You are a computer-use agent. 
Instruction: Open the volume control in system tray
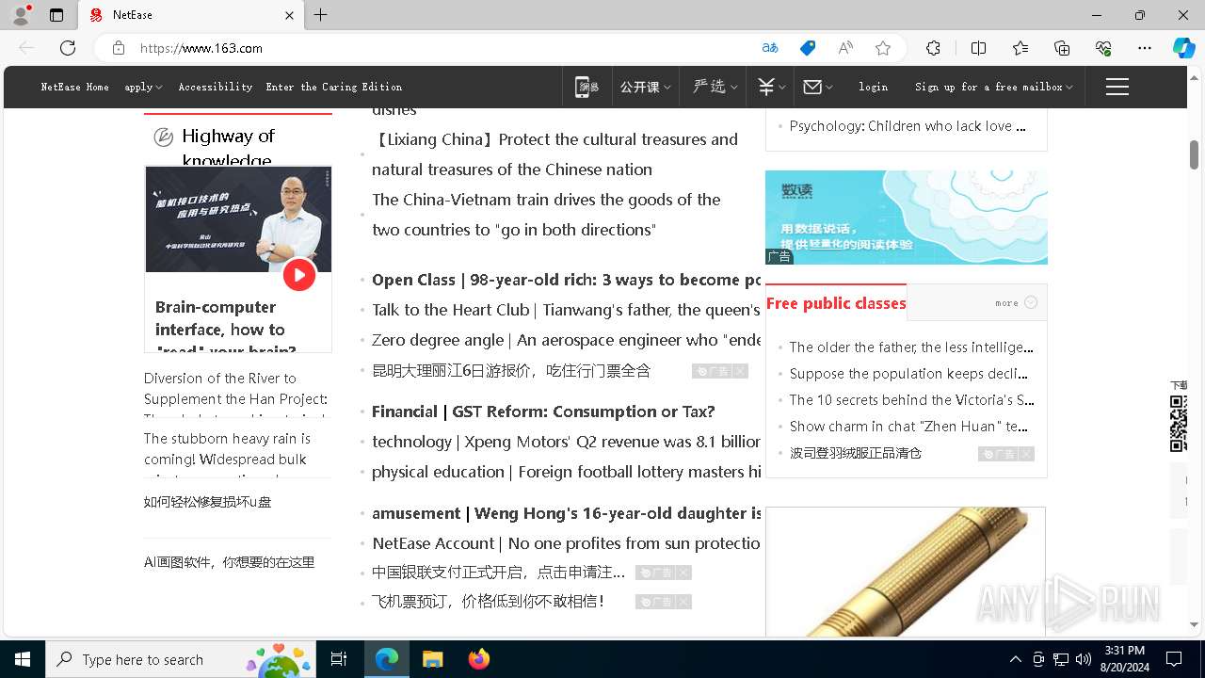[1084, 659]
